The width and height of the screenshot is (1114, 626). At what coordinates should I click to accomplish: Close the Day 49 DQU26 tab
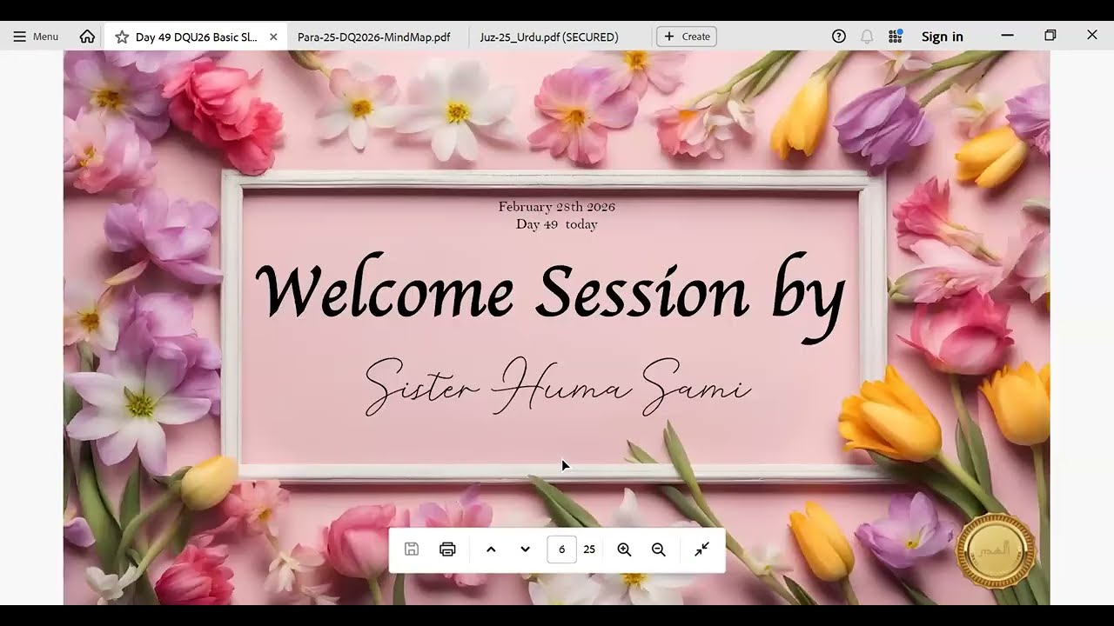click(x=273, y=37)
